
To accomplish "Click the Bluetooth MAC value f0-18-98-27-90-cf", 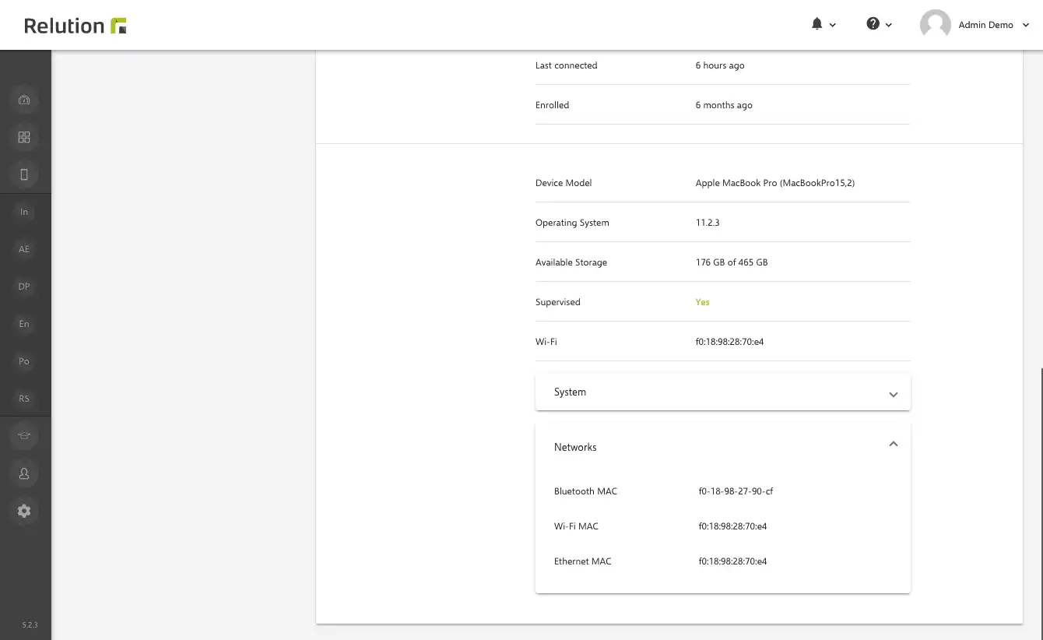I will 736,491.
